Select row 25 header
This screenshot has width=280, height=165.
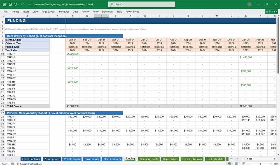click(3, 106)
